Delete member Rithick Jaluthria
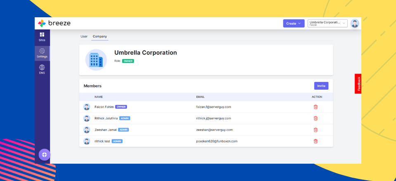Viewport: 396px width, 181px height. (x=316, y=118)
